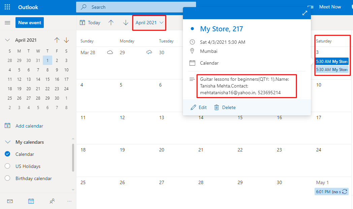
Task: Open the April 2021 month picker dropdown
Action: 149,23
